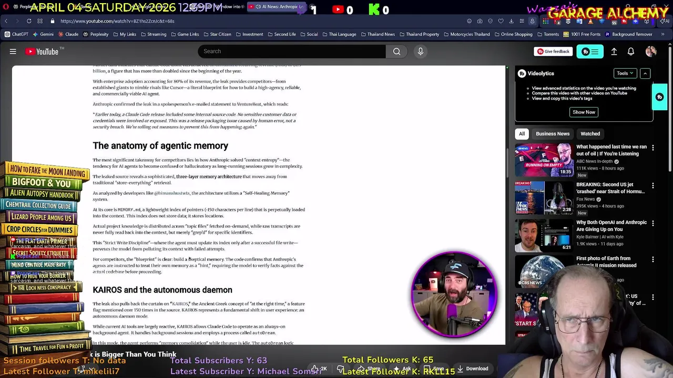Open the Perplexity bookmark
The width and height of the screenshot is (673, 378).
coord(95,34)
